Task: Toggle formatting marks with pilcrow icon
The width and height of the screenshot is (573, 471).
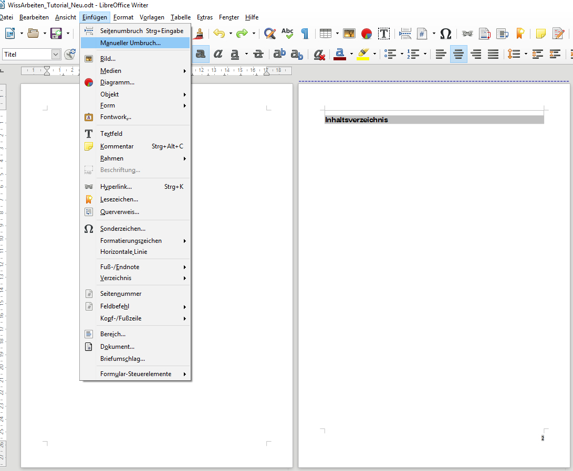Action: (x=305, y=34)
